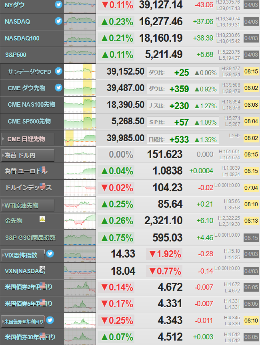
Task: Click the Twitter icon beside VIX恐怖指数
Action: [x=50, y=254]
